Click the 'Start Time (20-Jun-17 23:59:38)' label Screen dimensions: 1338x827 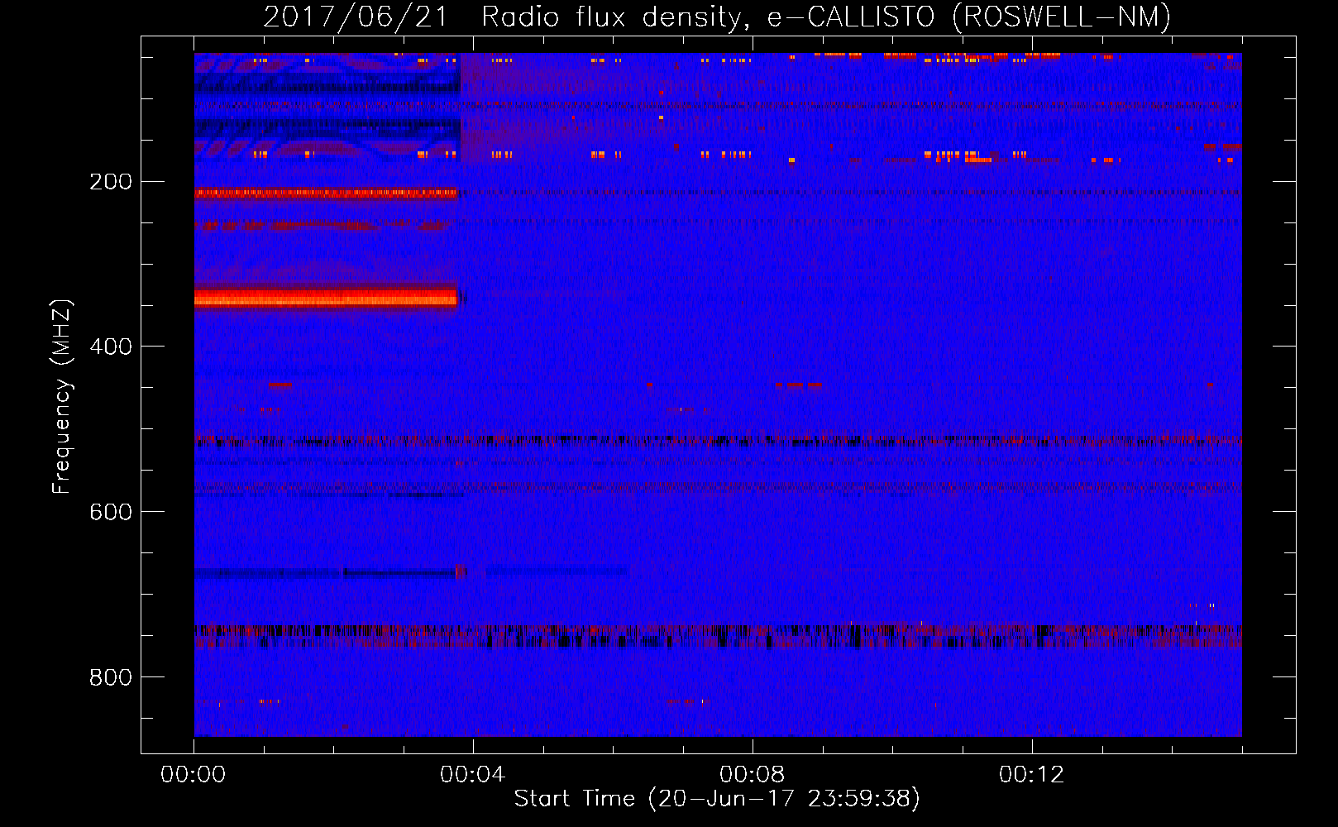tap(717, 799)
